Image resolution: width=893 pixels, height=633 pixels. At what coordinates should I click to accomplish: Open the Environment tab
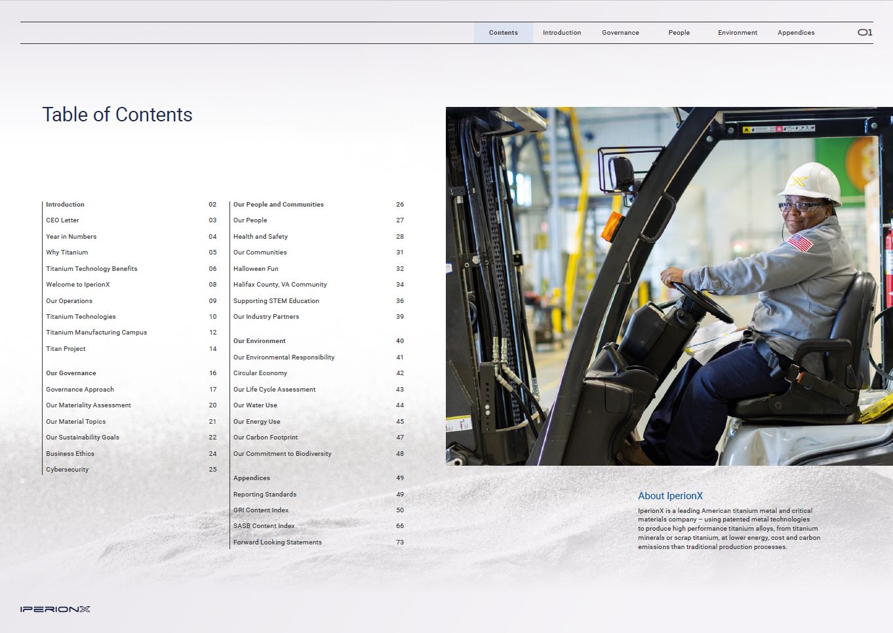pyautogui.click(x=737, y=33)
